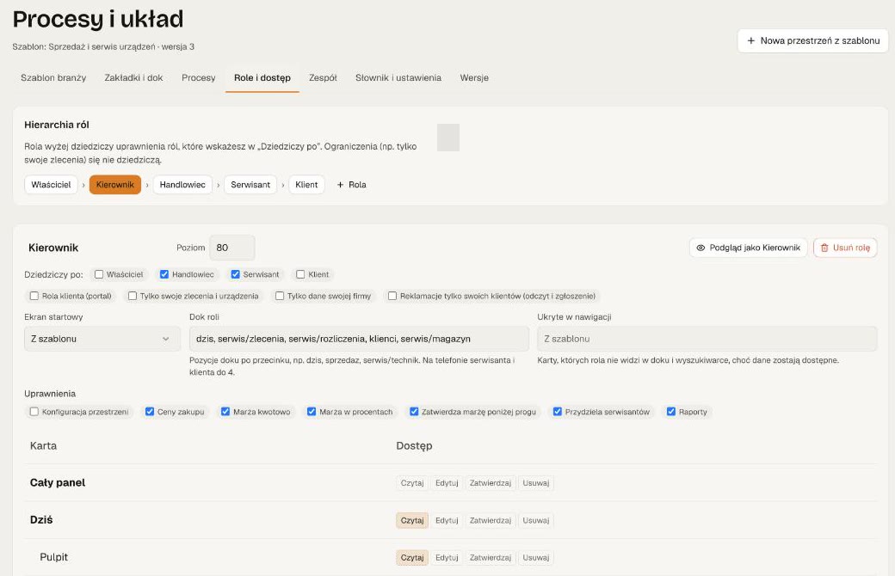Open Ekran startowy dropdown
This screenshot has height=576, width=895.
click(x=102, y=339)
